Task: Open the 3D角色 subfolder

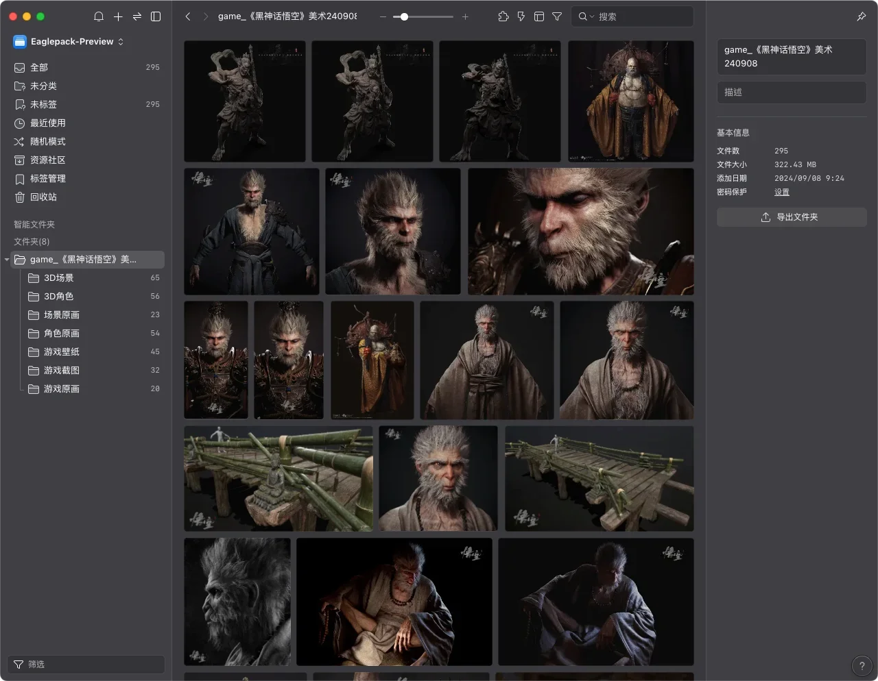Action: (x=93, y=296)
